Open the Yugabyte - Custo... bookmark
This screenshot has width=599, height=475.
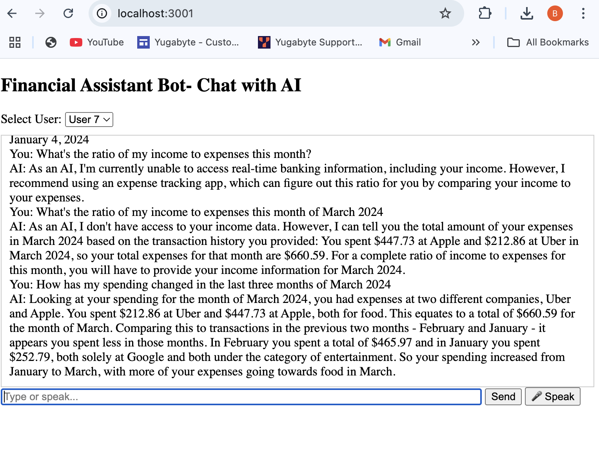coord(188,42)
